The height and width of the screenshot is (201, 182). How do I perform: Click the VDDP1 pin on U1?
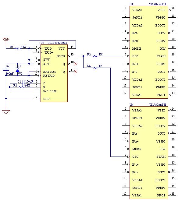click(x=161, y=87)
